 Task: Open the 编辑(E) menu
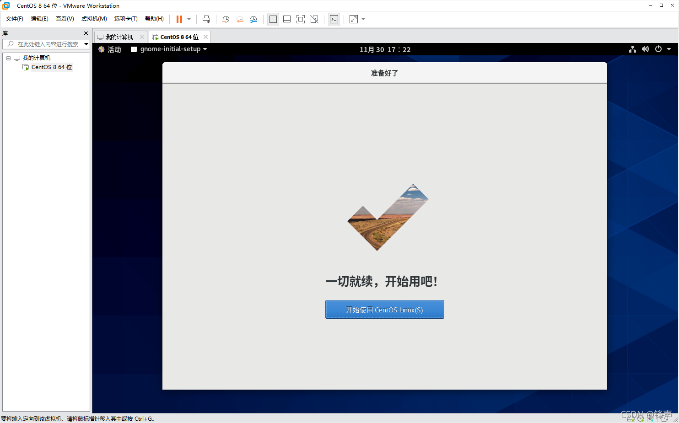39,19
